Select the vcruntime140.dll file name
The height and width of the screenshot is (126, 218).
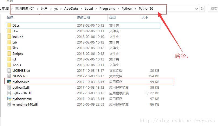coord(25,104)
